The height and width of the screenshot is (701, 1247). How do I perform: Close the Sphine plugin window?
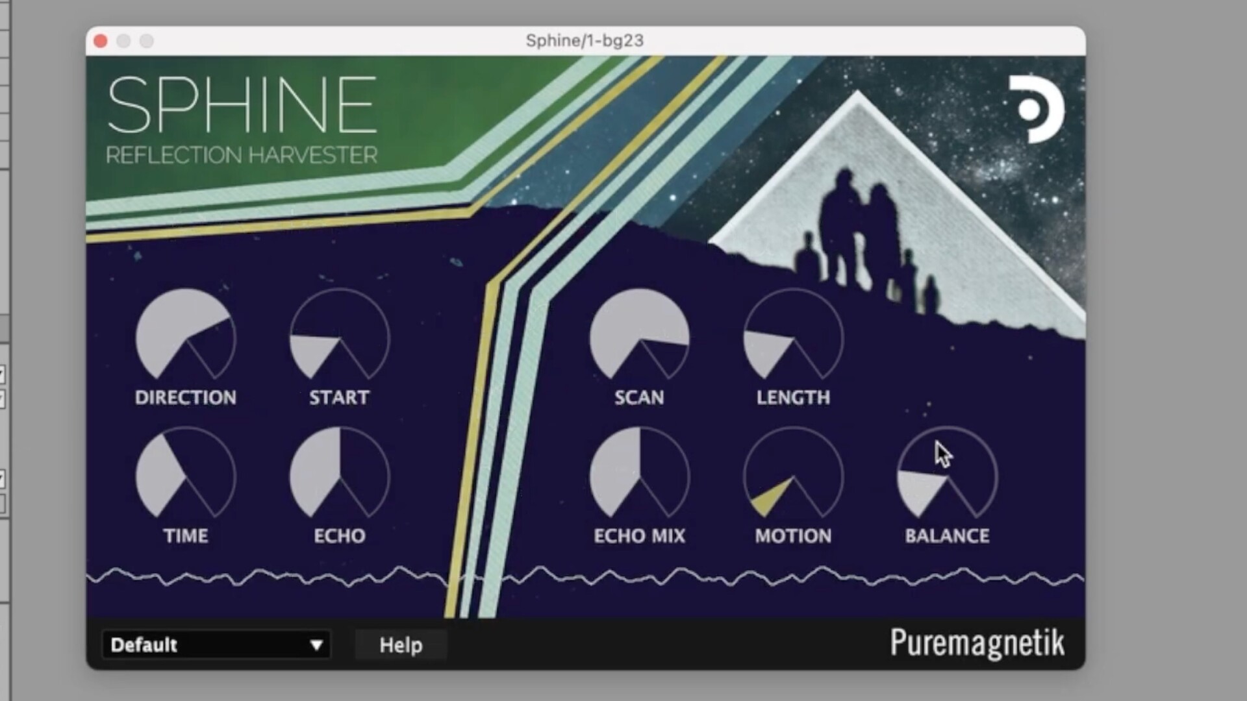101,41
